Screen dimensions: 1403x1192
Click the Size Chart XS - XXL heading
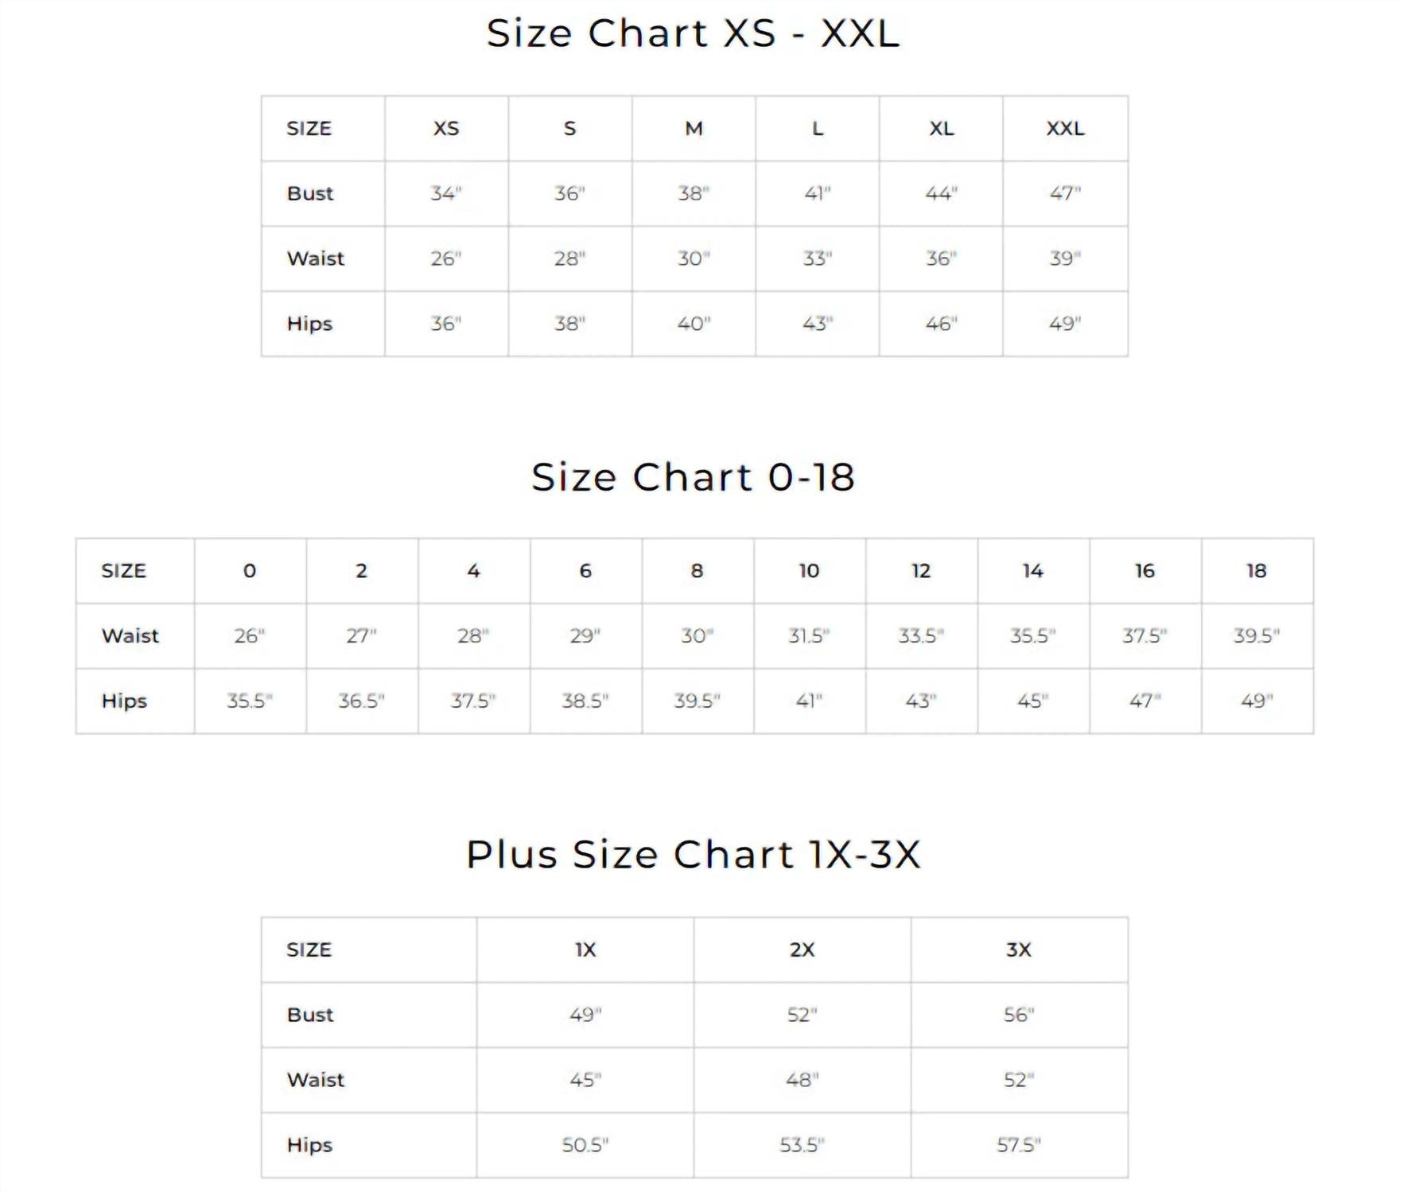[693, 33]
